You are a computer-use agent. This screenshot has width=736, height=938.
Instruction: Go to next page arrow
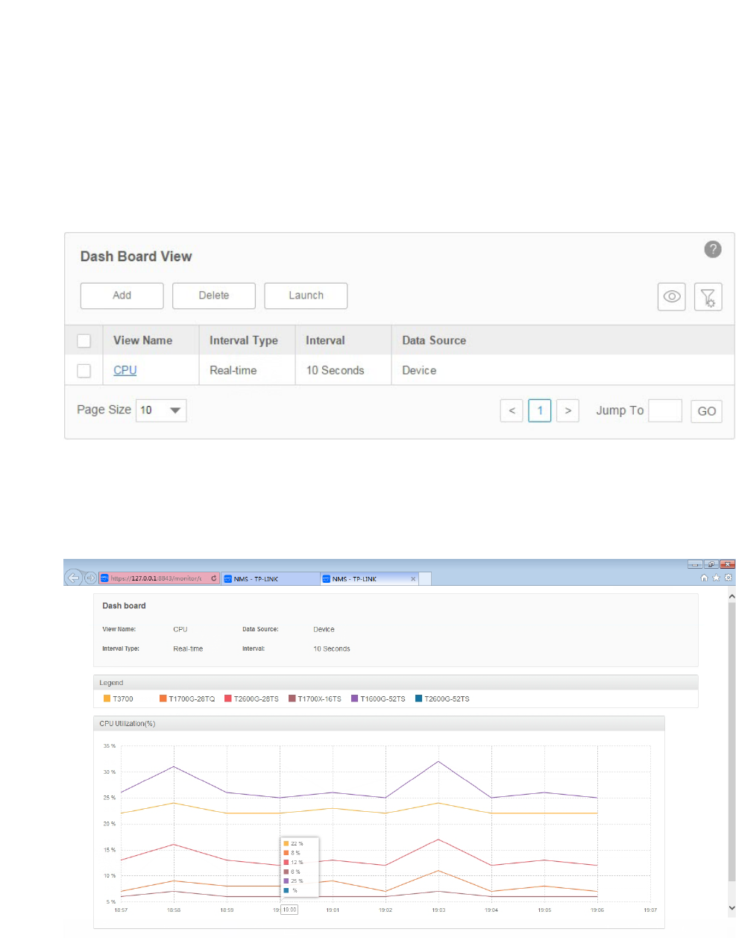567,410
